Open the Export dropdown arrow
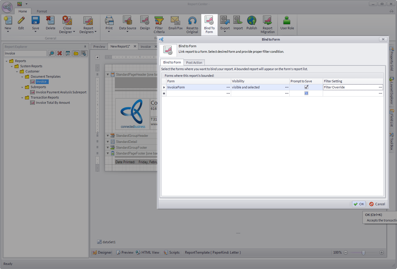 click(225, 32)
